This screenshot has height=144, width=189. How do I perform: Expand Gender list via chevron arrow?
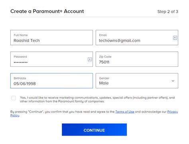click(x=173, y=81)
